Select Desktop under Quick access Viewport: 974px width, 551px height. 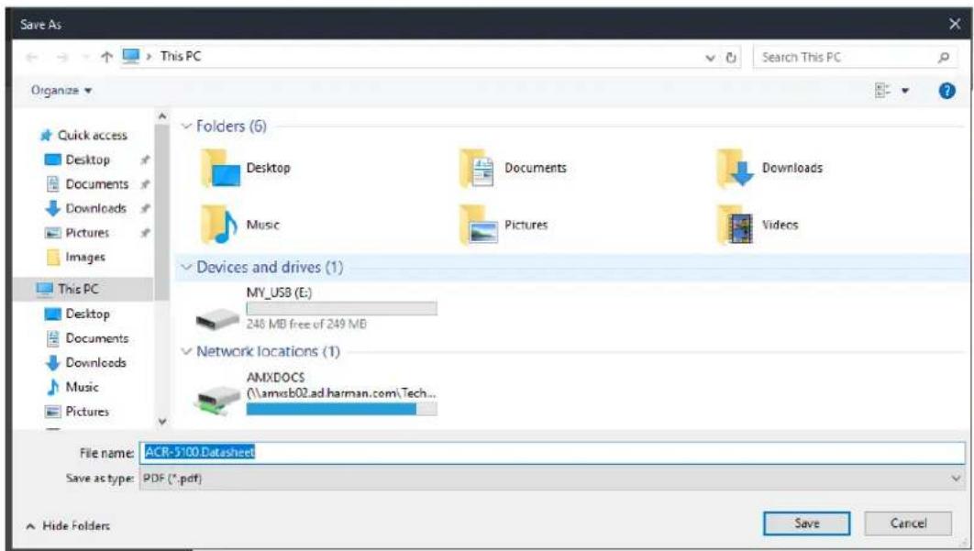[x=78, y=160]
